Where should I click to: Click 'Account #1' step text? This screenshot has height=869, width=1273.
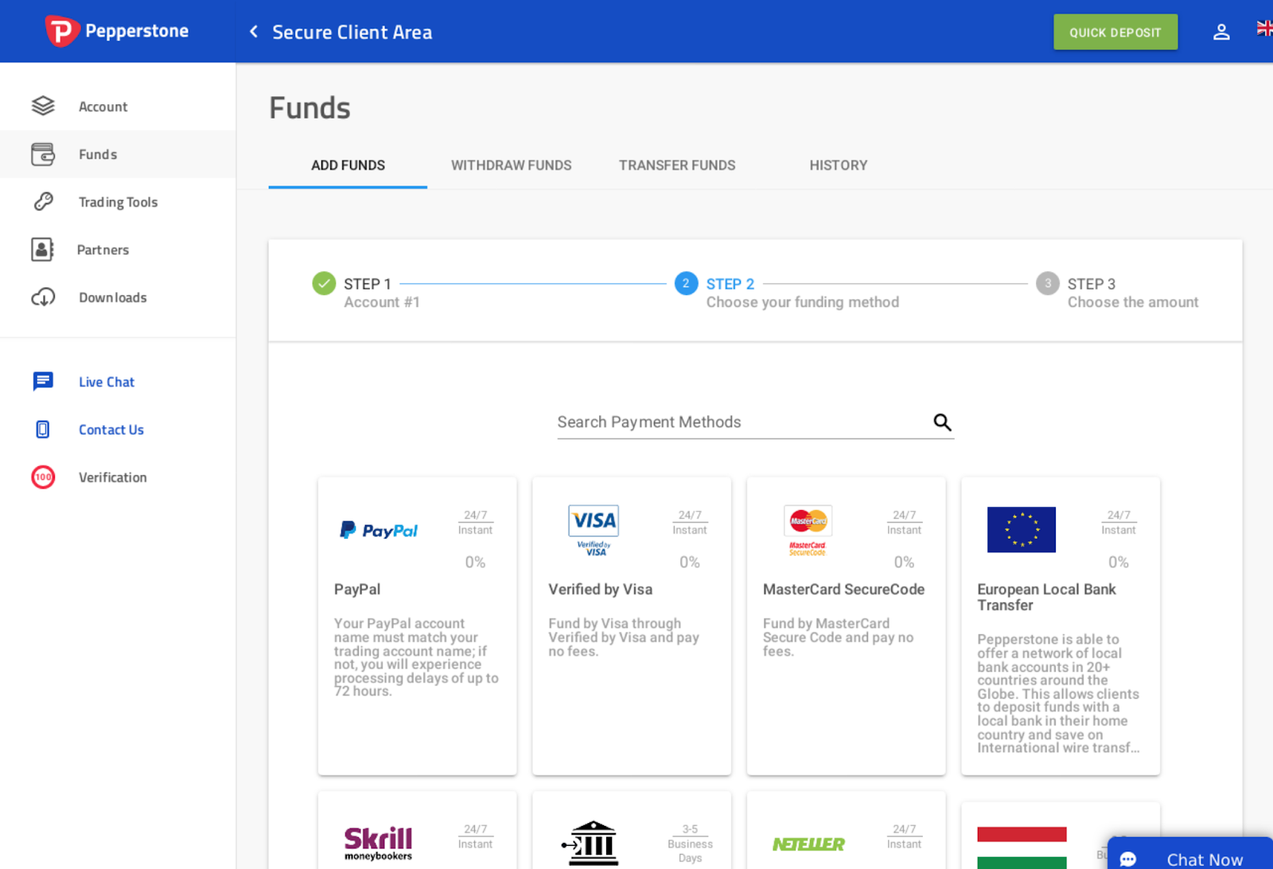click(x=382, y=302)
